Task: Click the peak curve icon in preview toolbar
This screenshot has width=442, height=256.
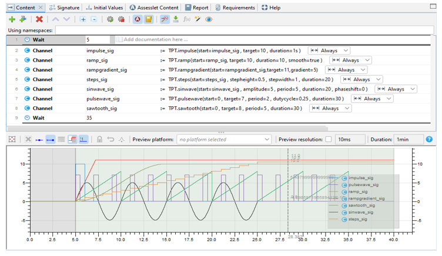Action: pyautogui.click(x=122, y=139)
